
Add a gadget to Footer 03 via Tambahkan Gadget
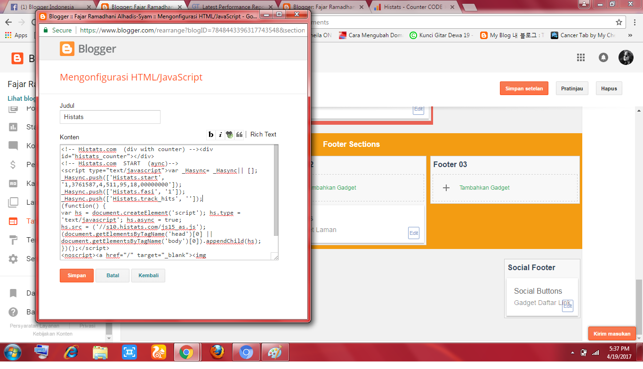(x=484, y=188)
